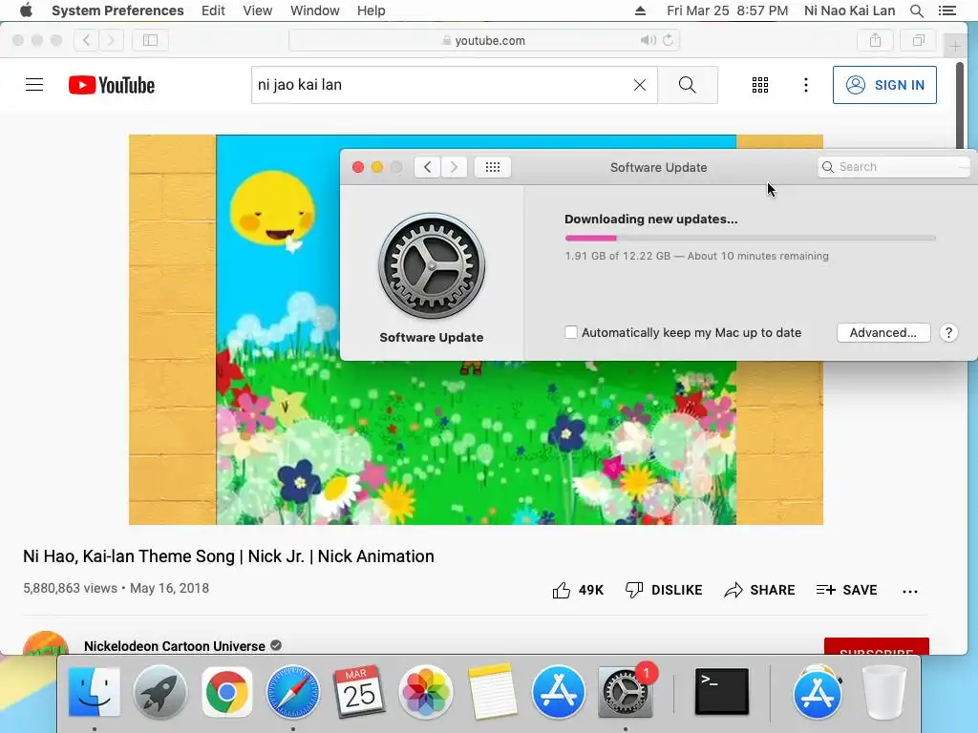Open Ni Nao Kai Lan user menu

tap(849, 10)
